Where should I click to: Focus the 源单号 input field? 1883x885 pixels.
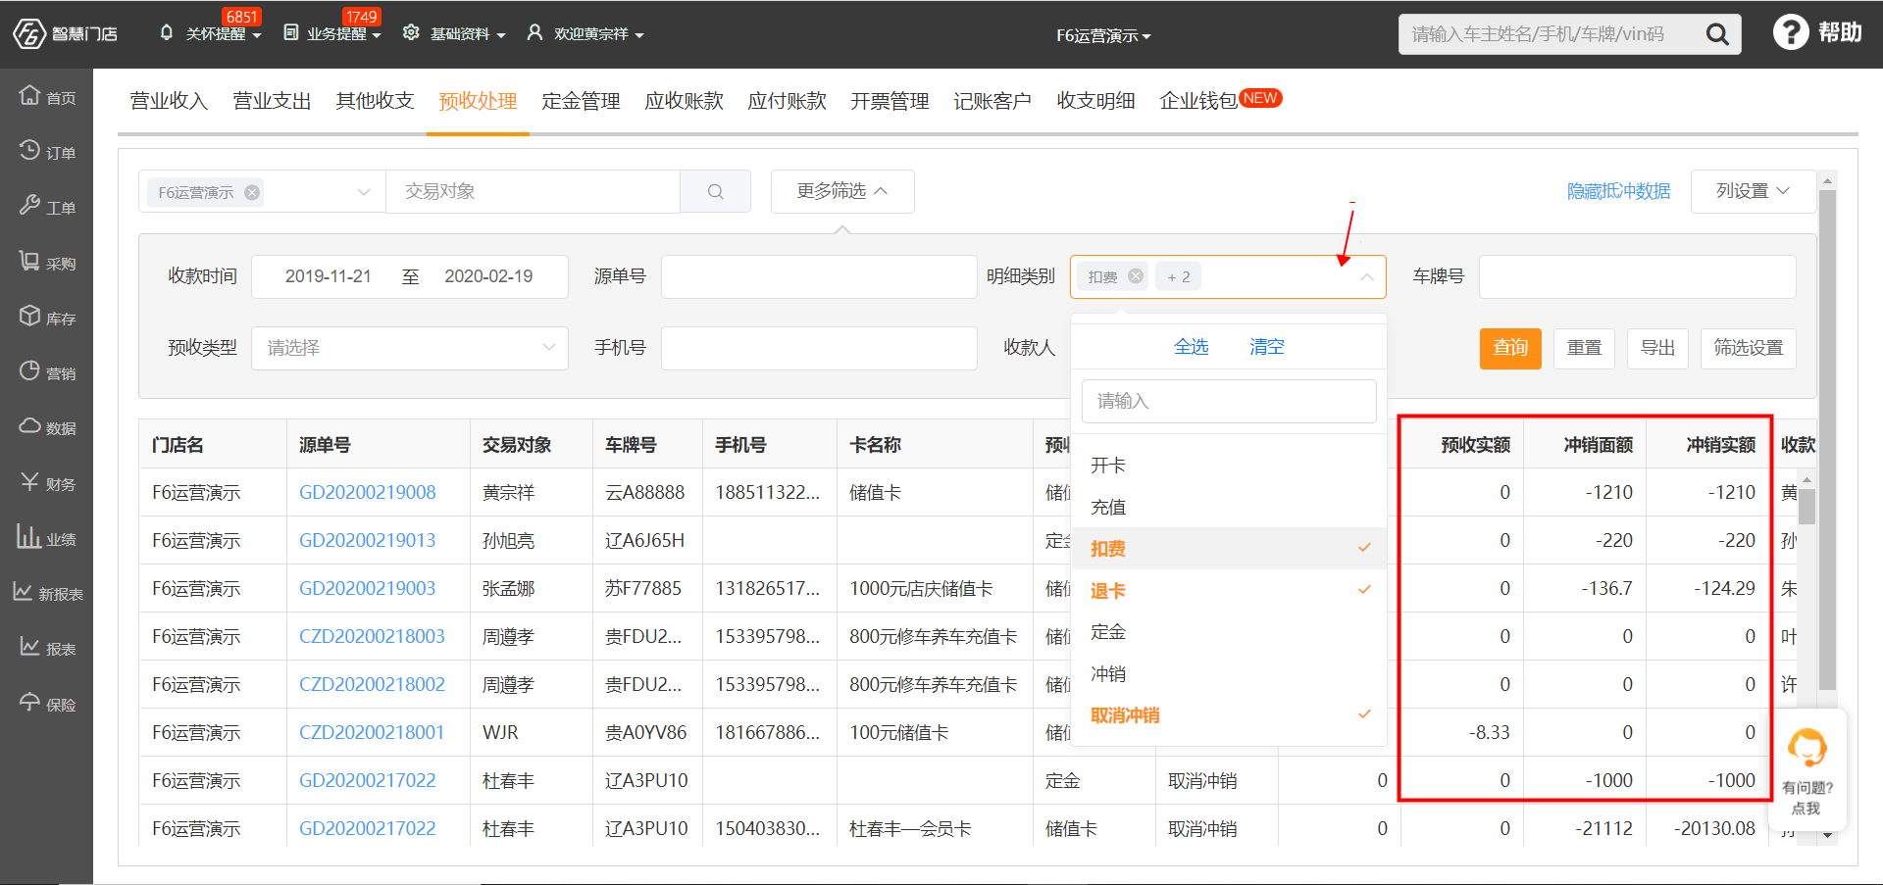click(819, 276)
